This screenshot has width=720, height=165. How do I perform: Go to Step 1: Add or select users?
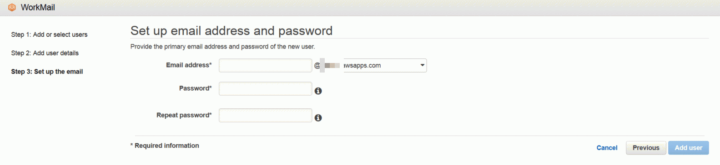[x=49, y=34]
